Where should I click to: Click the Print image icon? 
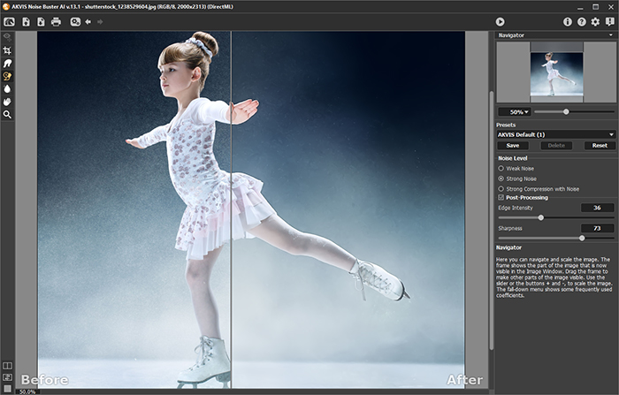56,21
